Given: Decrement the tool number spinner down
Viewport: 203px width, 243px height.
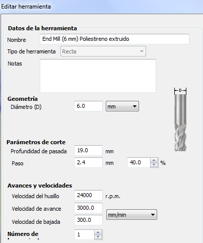Looking at the screenshot, I should pyautogui.click(x=98, y=237).
